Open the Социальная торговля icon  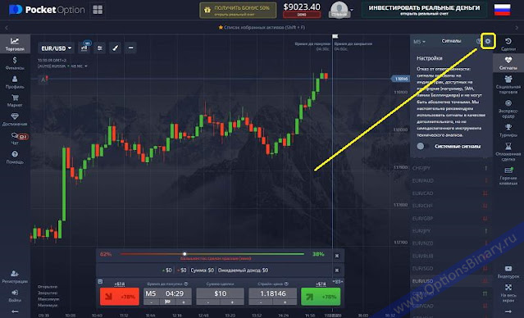(x=508, y=84)
